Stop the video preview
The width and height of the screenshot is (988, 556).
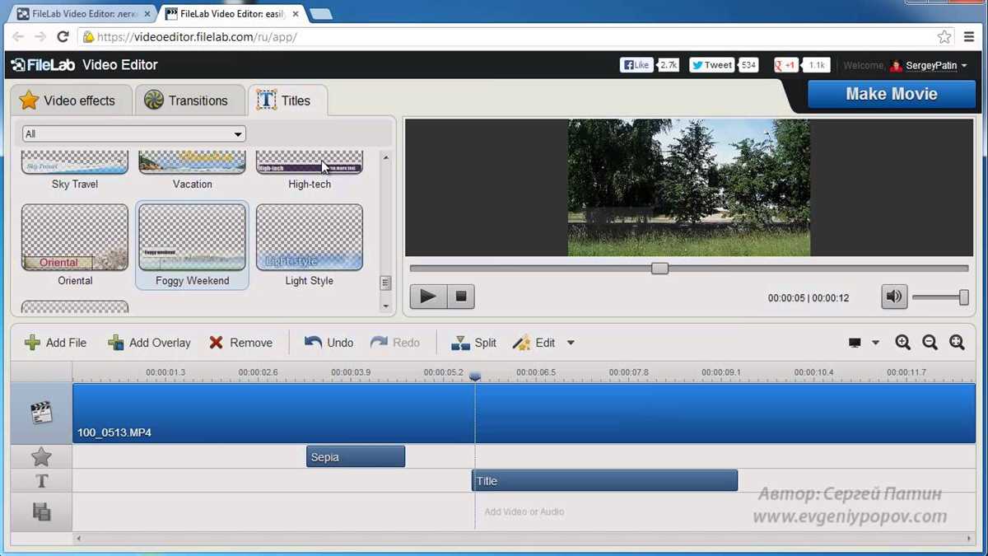click(461, 297)
